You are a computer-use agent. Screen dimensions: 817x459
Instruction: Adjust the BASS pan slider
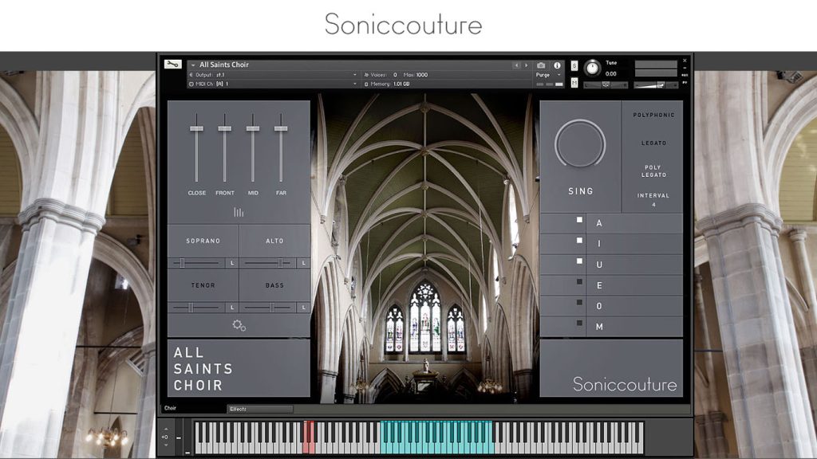tap(272, 308)
